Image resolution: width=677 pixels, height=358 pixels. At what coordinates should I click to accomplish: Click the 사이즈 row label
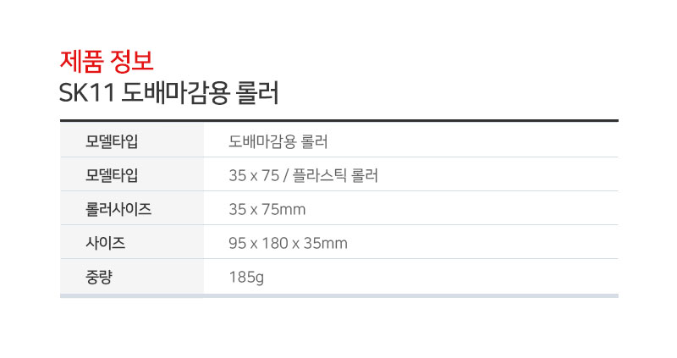[105, 243]
